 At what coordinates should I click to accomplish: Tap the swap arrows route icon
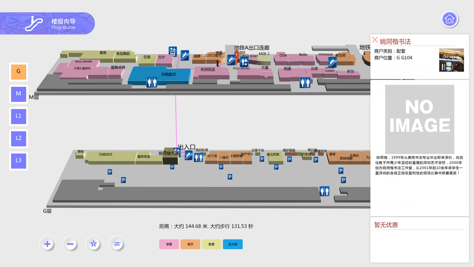point(117,244)
